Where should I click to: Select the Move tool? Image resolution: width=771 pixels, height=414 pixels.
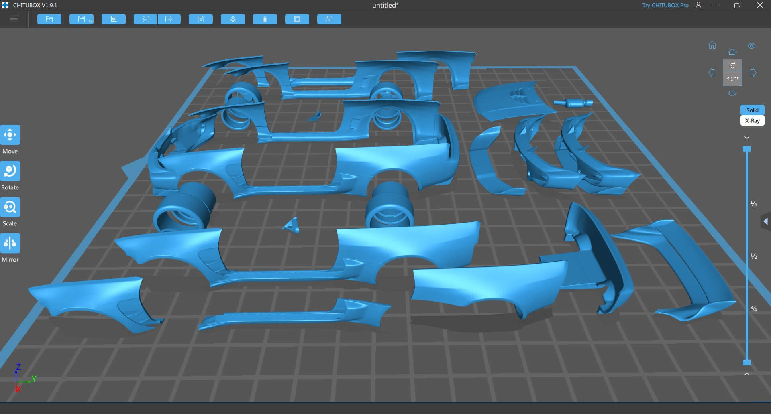click(x=10, y=135)
